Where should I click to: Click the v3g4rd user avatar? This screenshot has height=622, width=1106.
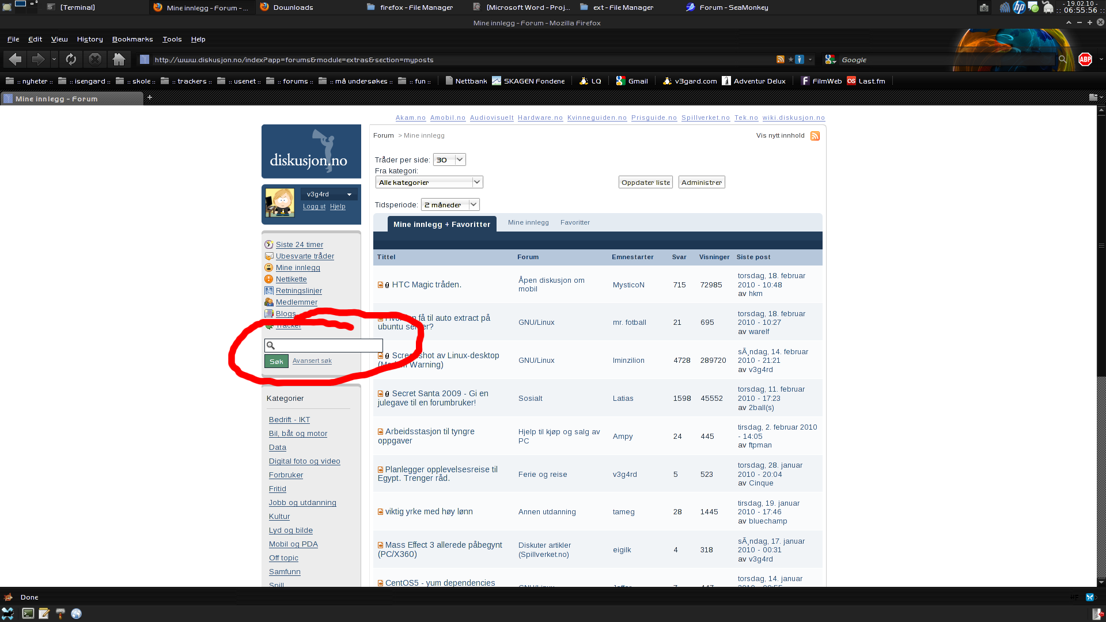coord(280,202)
